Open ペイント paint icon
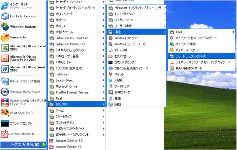 pyautogui.click(x=111, y=74)
